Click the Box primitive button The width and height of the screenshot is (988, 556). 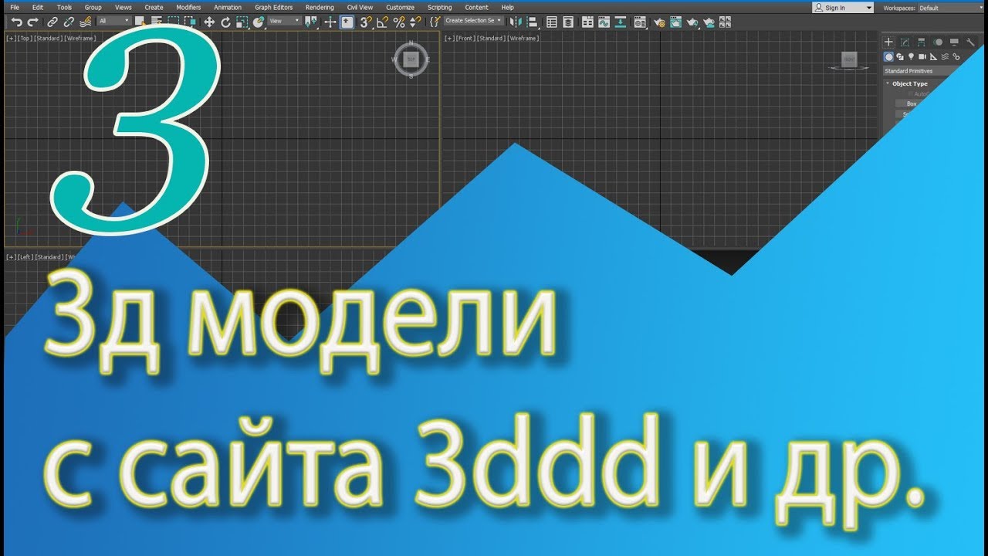(911, 103)
